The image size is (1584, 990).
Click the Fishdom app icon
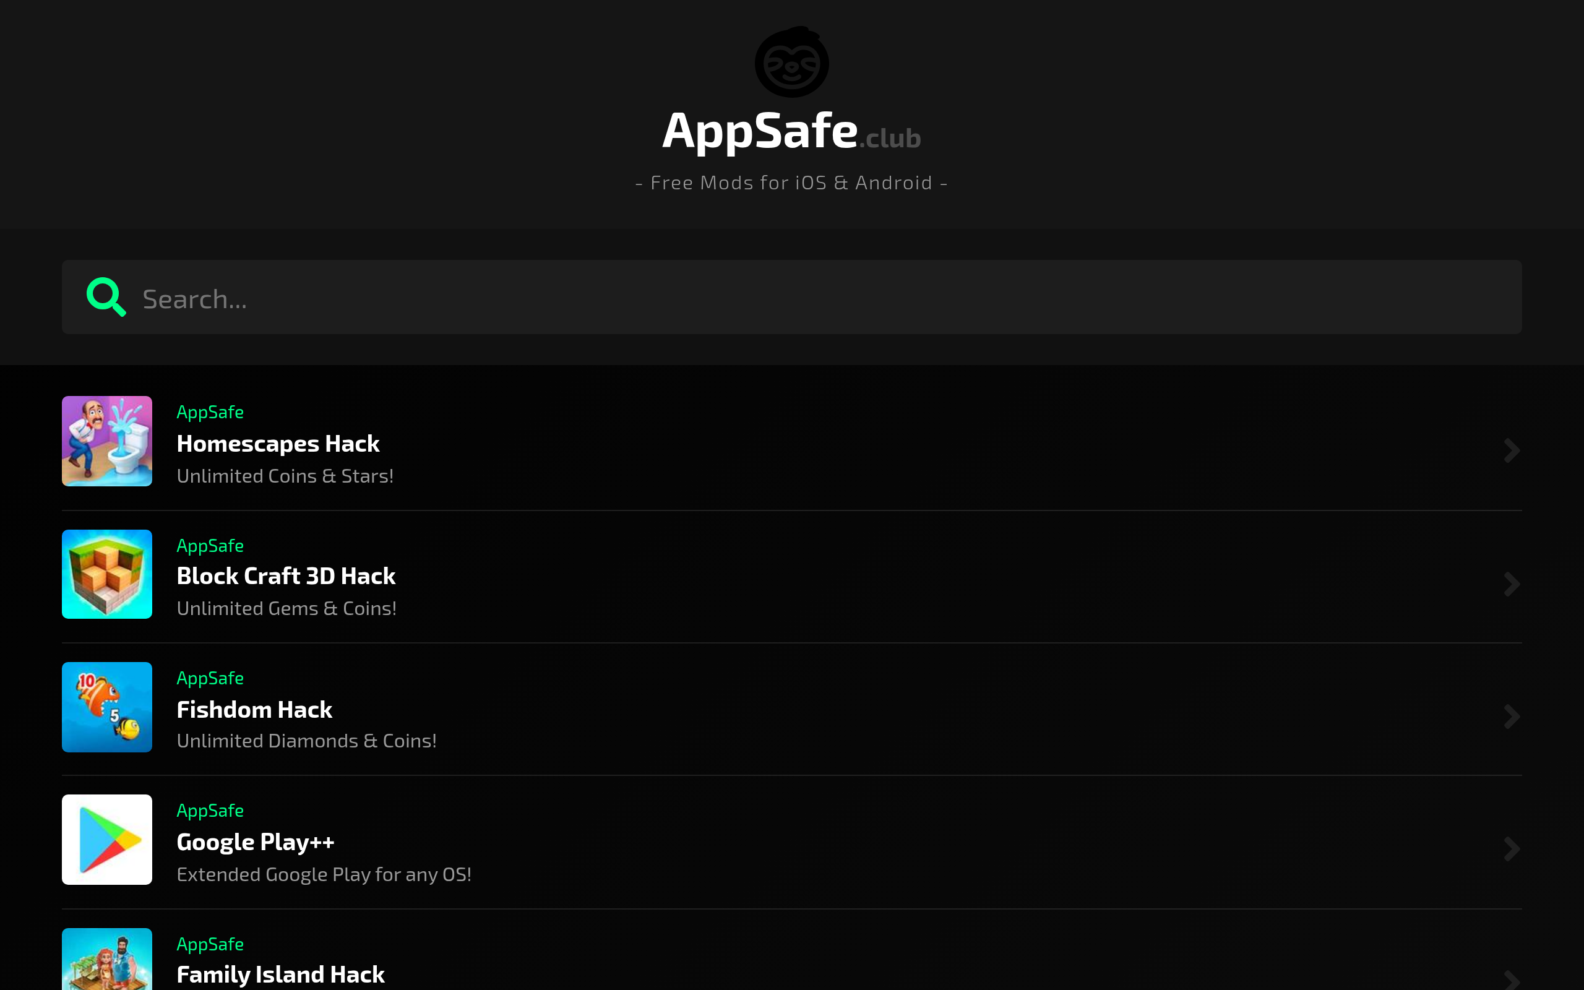[x=106, y=707]
